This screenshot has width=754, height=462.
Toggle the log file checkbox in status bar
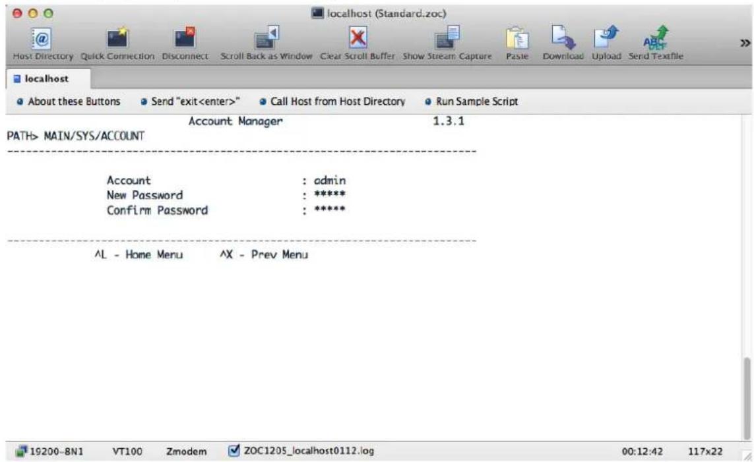pyautogui.click(x=234, y=451)
